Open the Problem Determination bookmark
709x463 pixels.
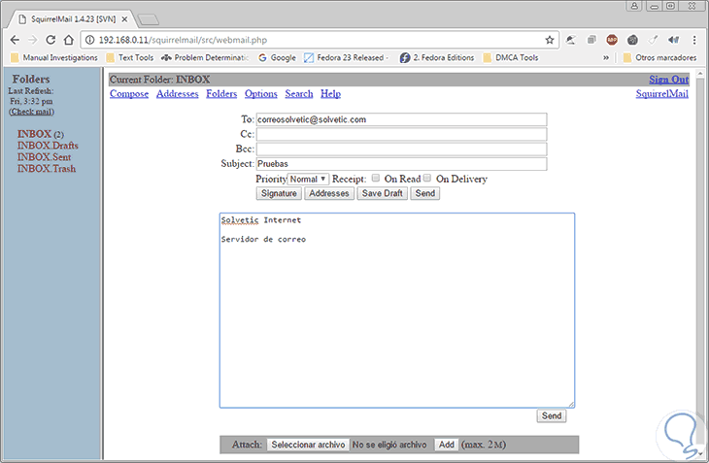[205, 57]
